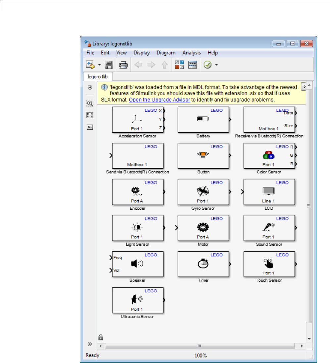Click the Open the Upgrade Advisor link
Viewport: 330px width, 363px height.
click(x=160, y=100)
